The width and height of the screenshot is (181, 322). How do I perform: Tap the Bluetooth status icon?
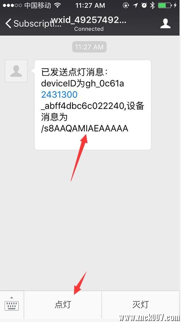152,6
